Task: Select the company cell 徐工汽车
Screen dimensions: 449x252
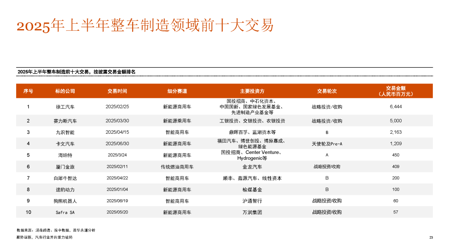Action: 65,107
